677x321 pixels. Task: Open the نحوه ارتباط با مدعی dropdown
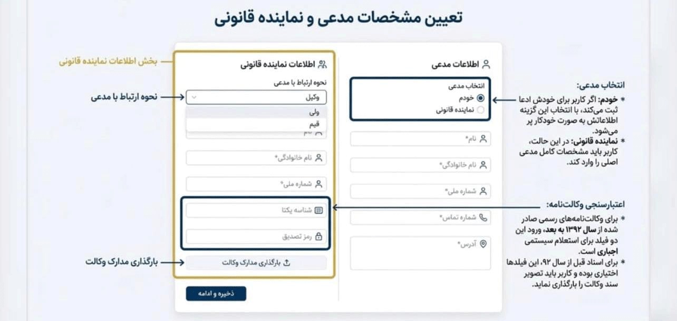pos(256,97)
